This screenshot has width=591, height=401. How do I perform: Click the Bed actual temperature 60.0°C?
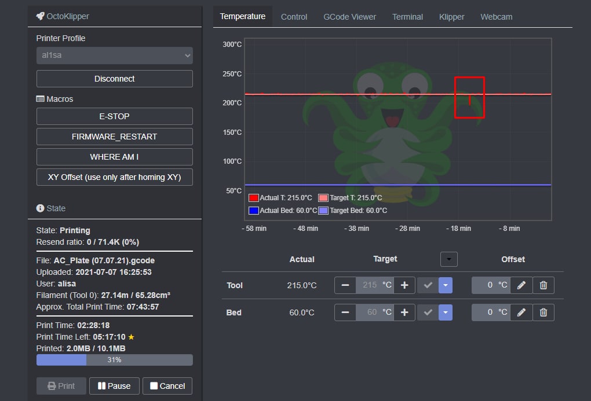301,312
